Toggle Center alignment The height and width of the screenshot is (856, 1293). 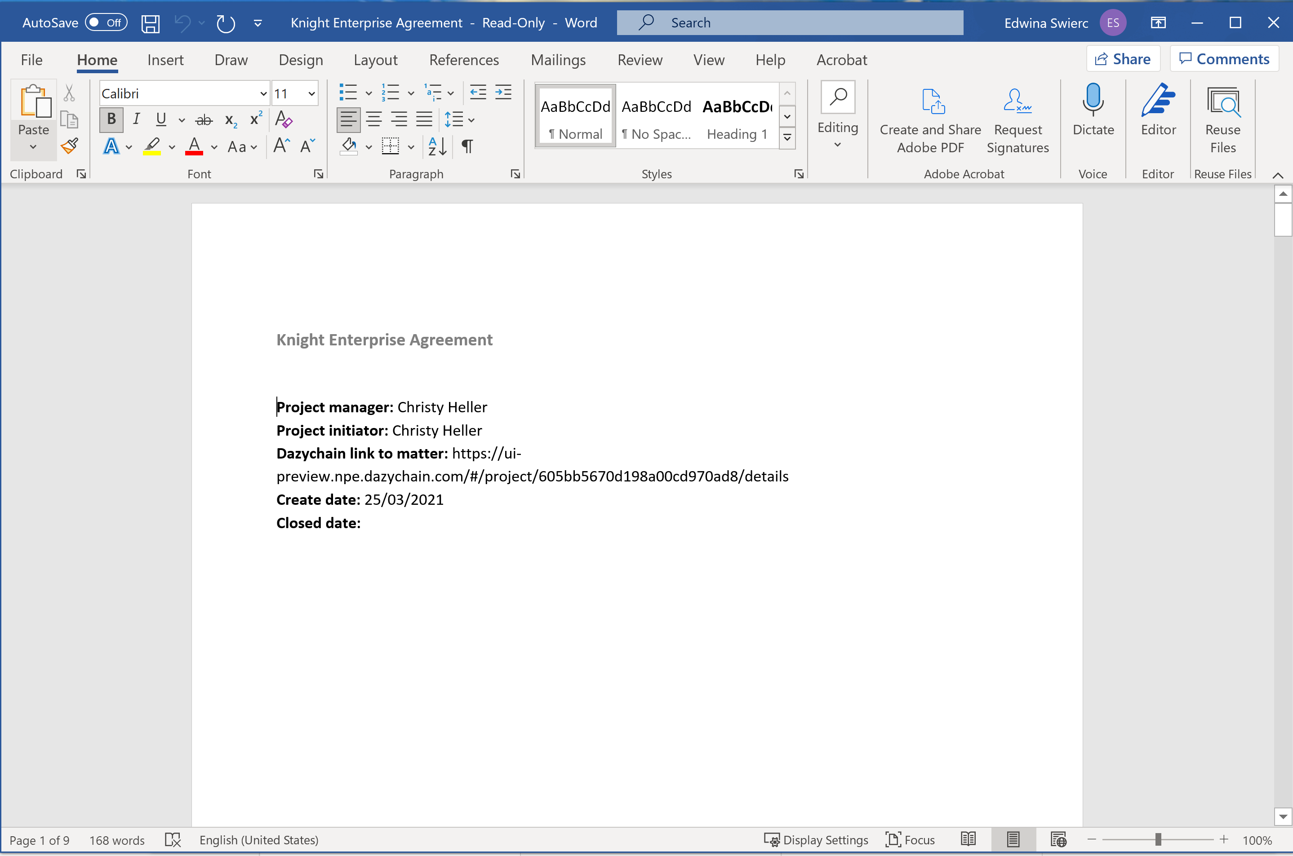click(373, 119)
